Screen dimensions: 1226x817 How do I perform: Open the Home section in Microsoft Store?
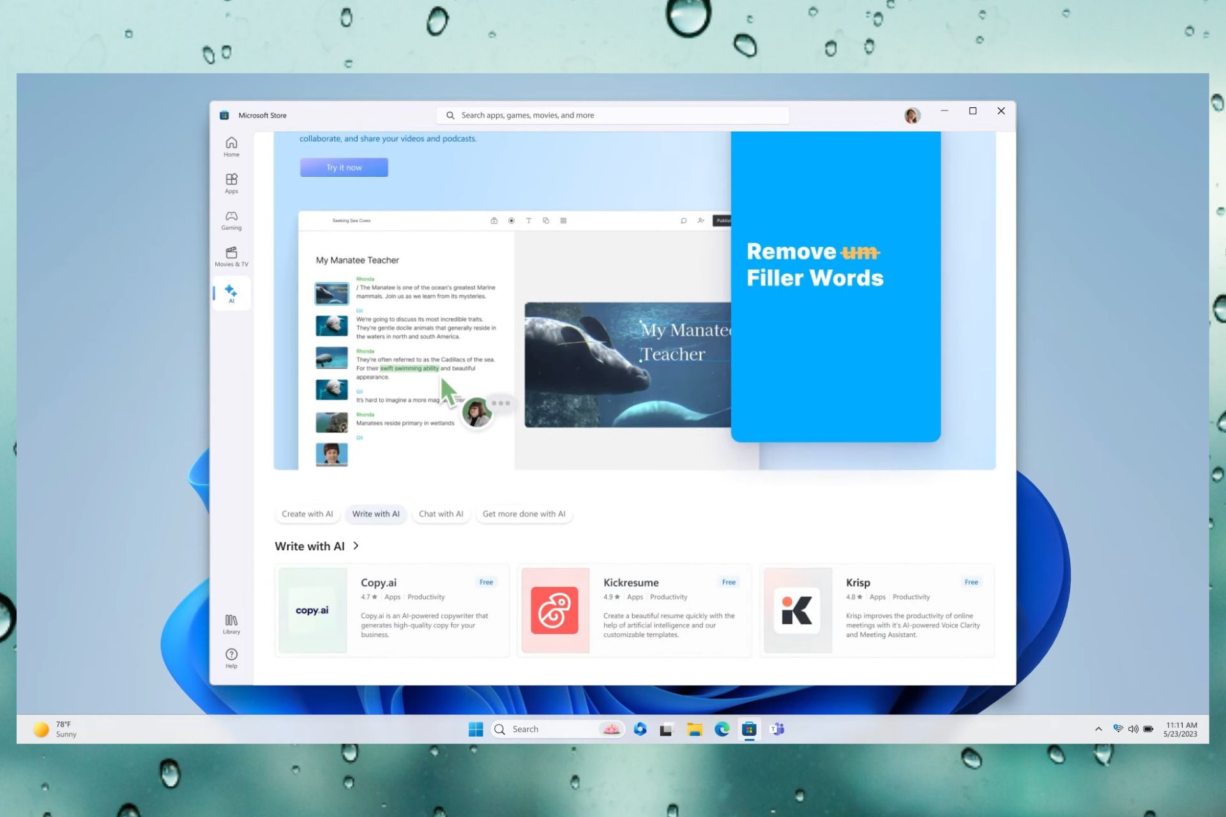[231, 147]
